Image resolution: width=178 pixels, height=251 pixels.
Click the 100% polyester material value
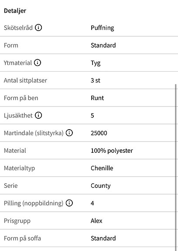coord(112,151)
